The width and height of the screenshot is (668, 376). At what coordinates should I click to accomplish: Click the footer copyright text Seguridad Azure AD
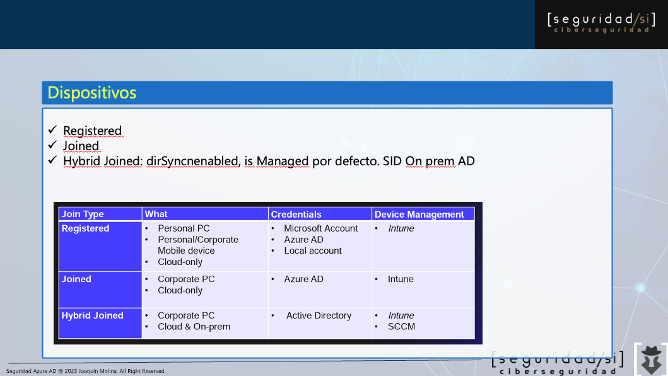tap(85, 371)
